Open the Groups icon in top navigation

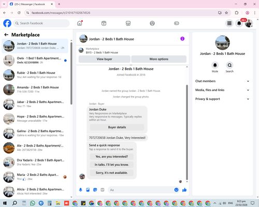(152, 23)
